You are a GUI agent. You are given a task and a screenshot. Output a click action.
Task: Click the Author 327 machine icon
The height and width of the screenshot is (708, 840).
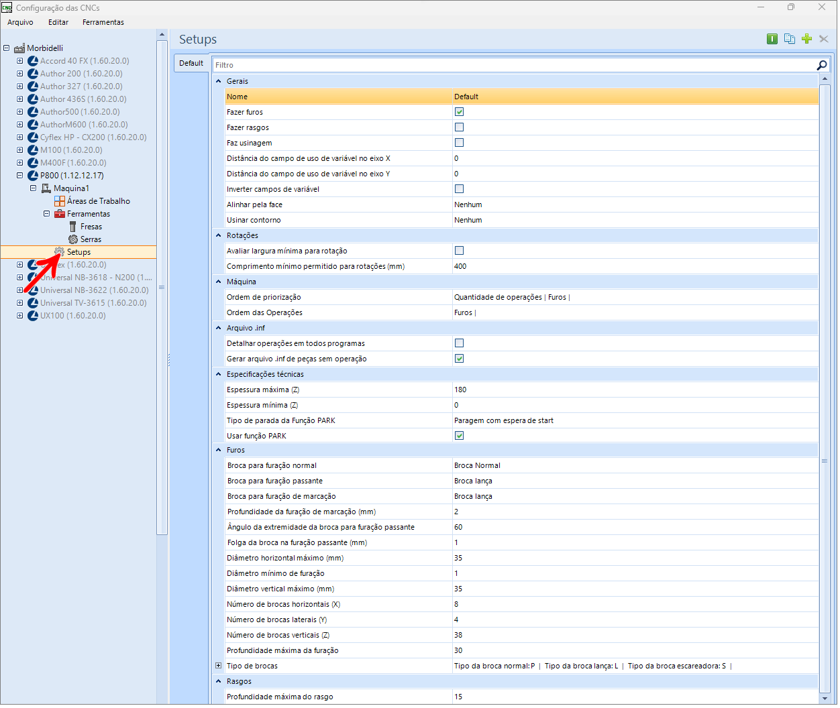point(33,86)
